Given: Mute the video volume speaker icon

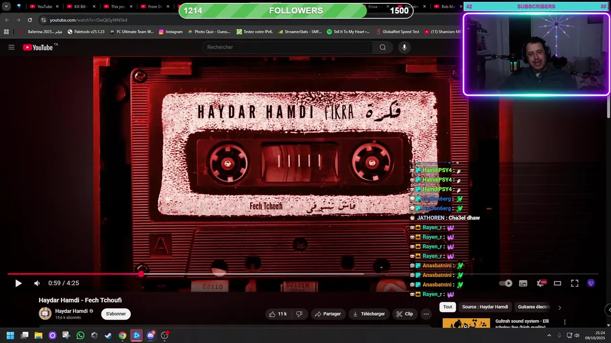Looking at the screenshot, I should coord(37,283).
